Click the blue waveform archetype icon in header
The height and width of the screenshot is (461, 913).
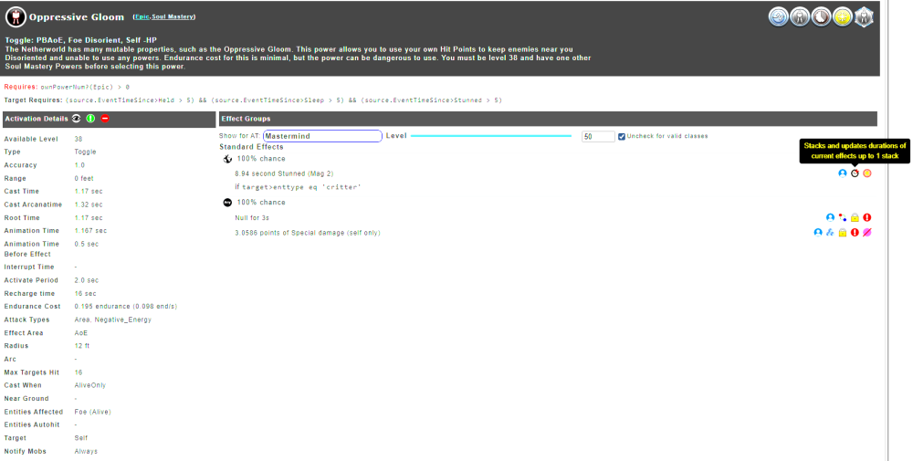[778, 16]
